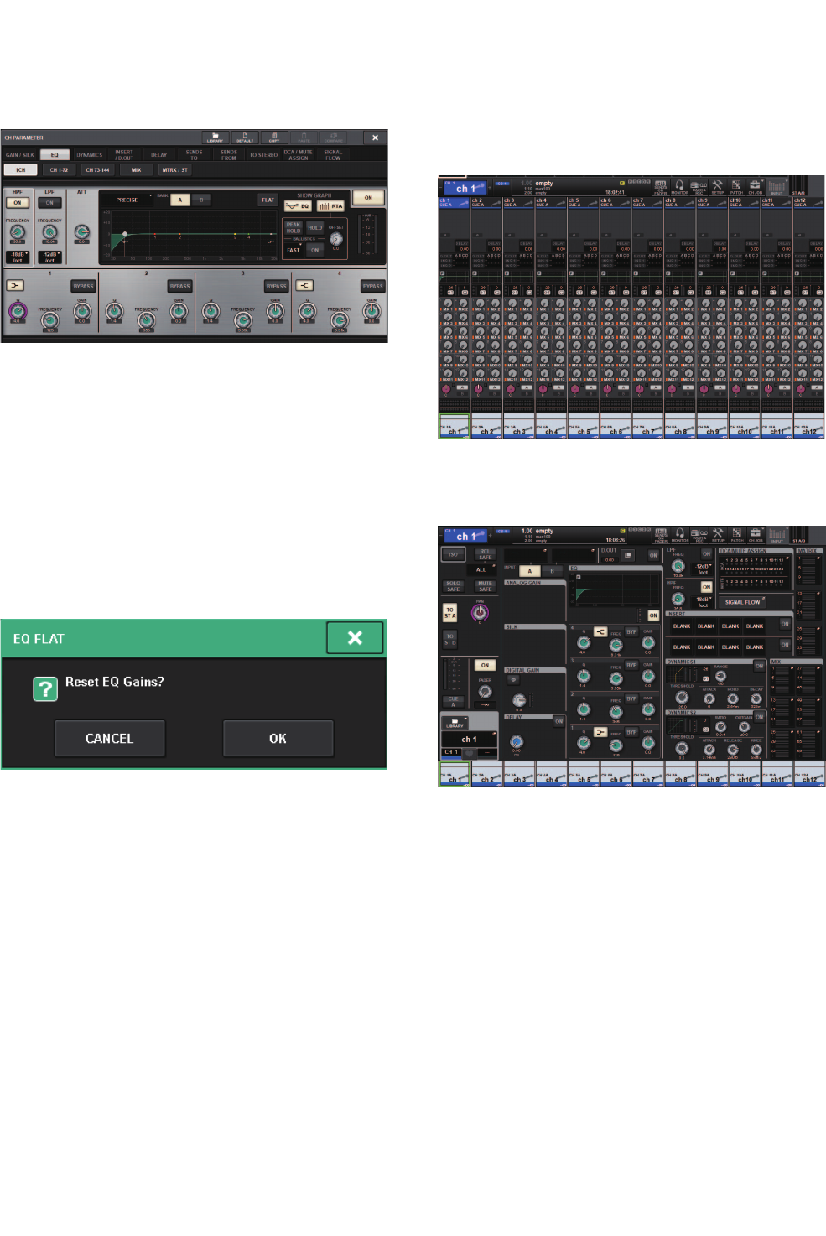
Task: Select ch 5 strip at bottom of the 12-channel overview screen
Action: (583, 426)
